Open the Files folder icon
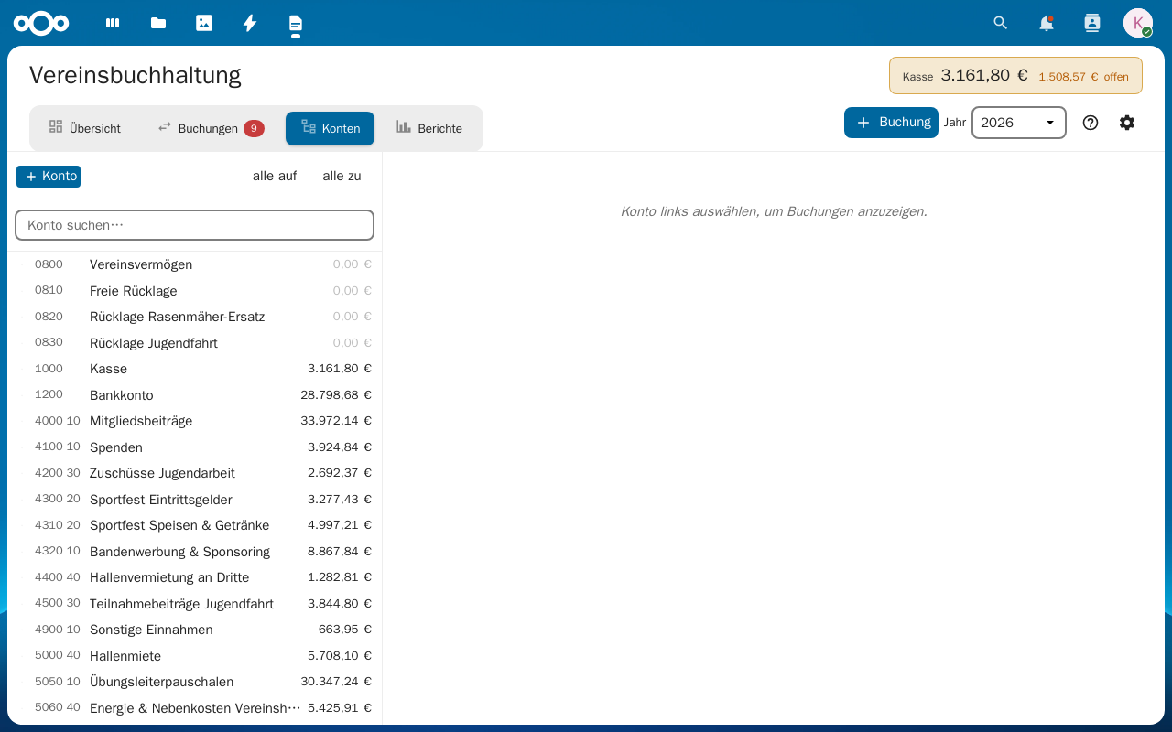The height and width of the screenshot is (732, 1172). click(158, 23)
